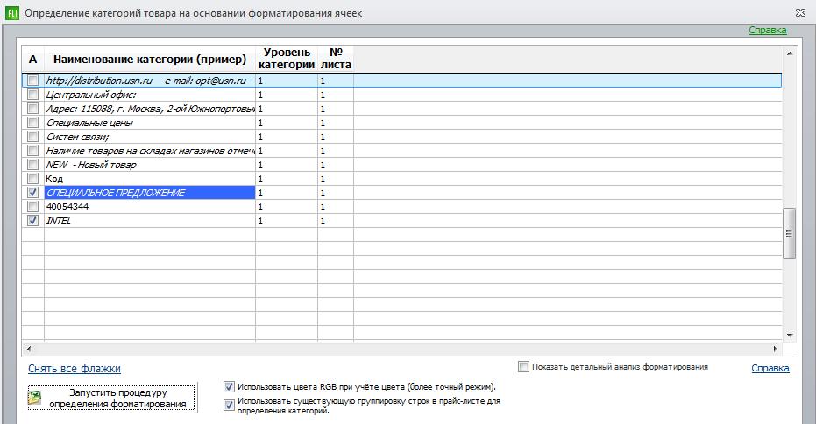
Task: Click № листа column header
Action: 336,60
